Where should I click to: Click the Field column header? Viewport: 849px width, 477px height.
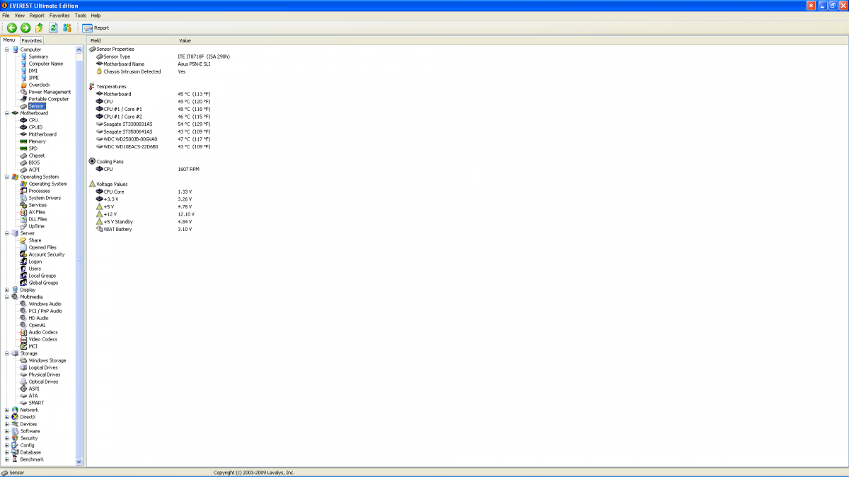[131, 40]
